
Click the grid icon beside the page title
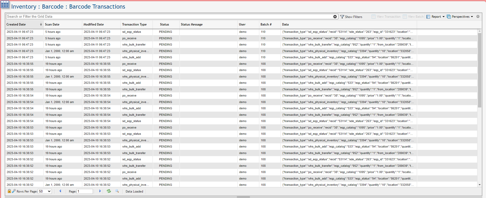pos(5,5)
